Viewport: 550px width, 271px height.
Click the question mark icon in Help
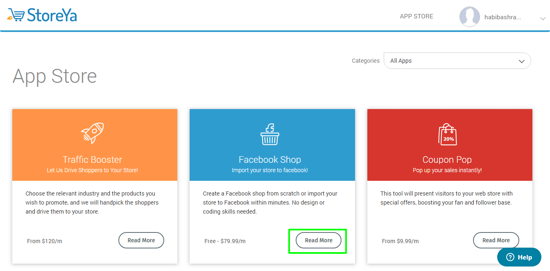pyautogui.click(x=510, y=257)
